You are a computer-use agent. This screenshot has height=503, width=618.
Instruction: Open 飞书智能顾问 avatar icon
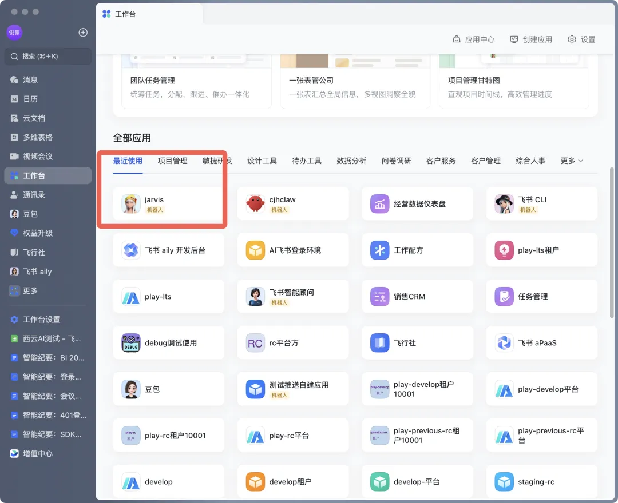coord(255,297)
